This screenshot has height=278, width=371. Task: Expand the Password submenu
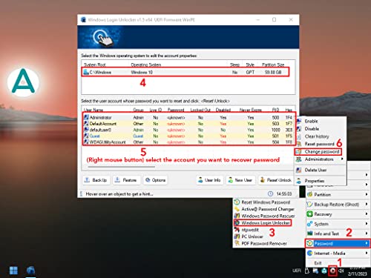pos(338,243)
